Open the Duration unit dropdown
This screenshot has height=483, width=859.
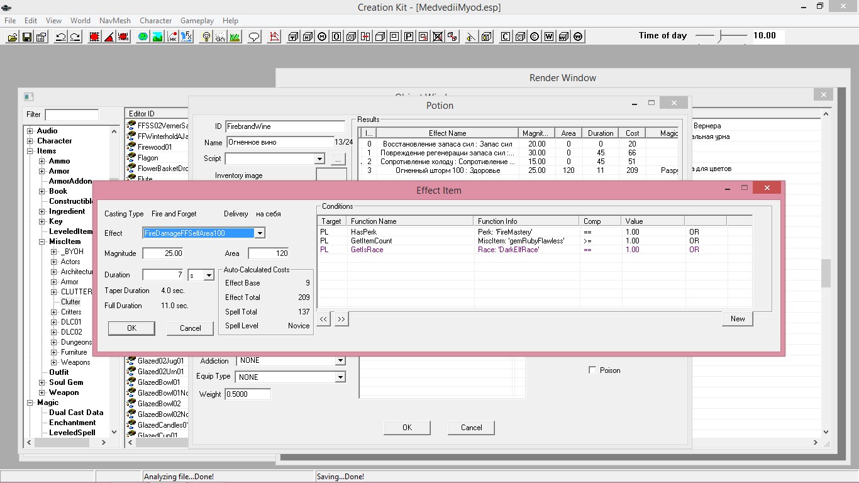[x=209, y=275]
